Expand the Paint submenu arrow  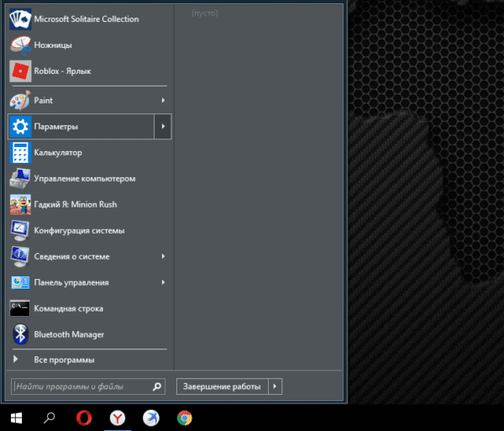coord(163,100)
